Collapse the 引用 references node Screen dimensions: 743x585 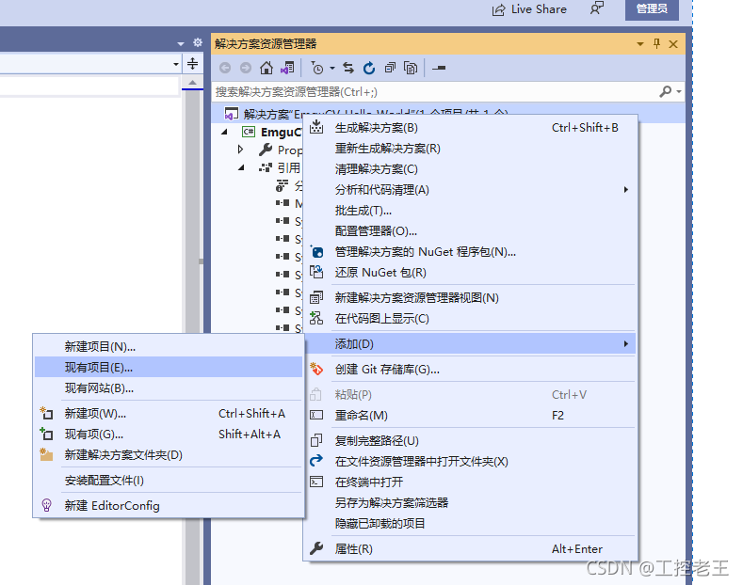coord(241,167)
